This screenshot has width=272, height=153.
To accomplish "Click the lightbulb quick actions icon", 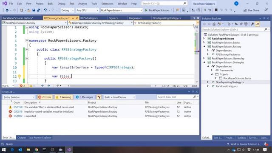I will pos(20,76).
